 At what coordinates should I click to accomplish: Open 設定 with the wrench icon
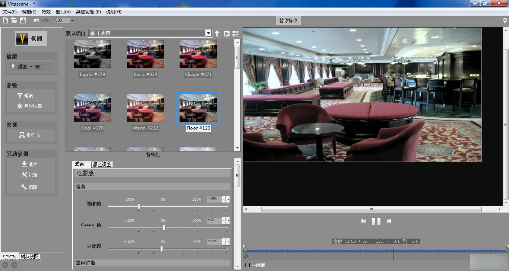tap(30, 175)
